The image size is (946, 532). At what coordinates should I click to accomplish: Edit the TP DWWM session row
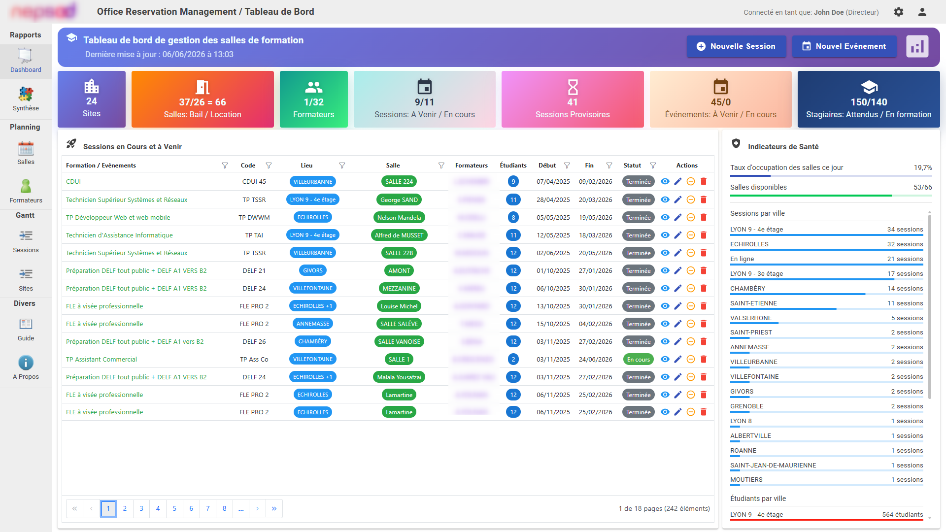(678, 217)
